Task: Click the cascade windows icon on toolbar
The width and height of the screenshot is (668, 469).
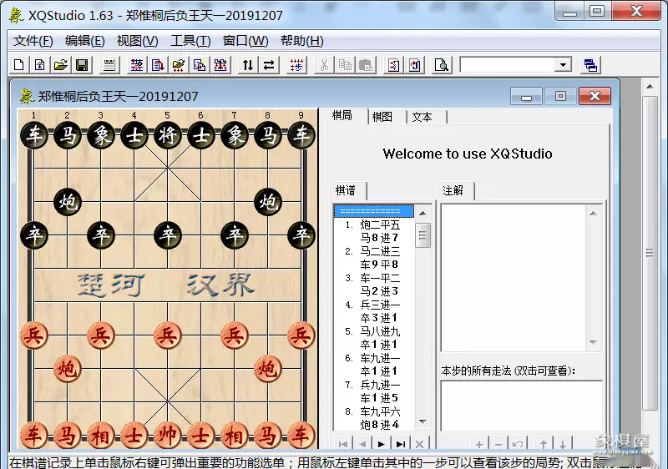Action: click(x=590, y=65)
